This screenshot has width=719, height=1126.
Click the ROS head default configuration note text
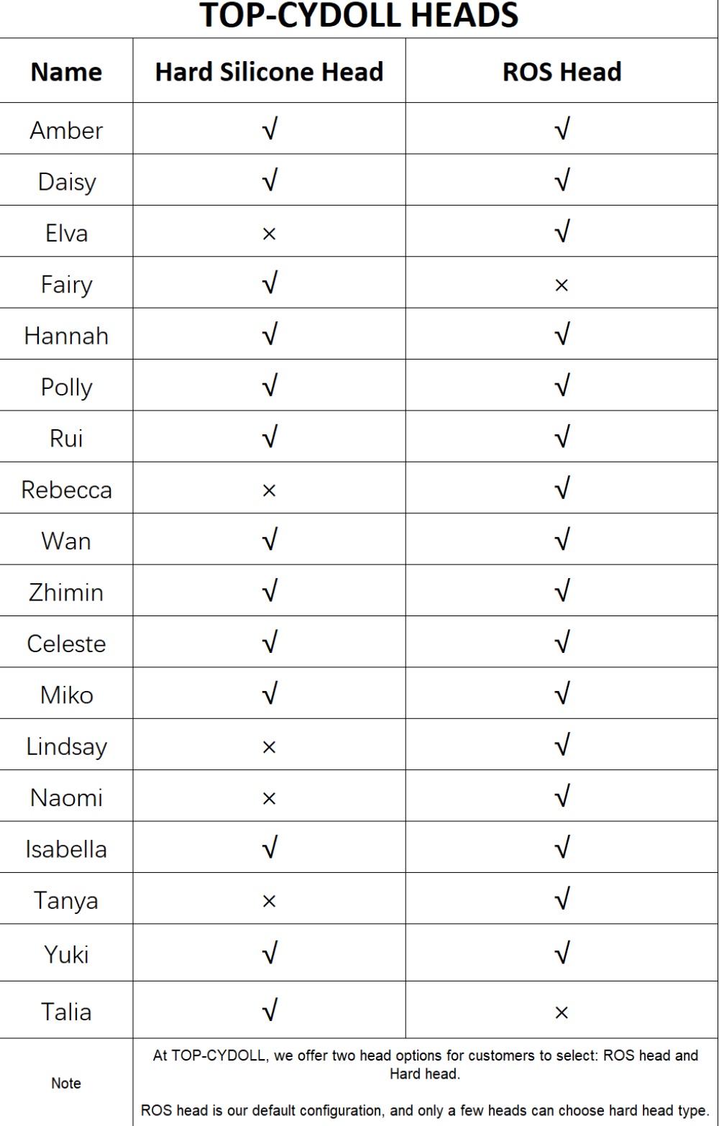[425, 1110]
